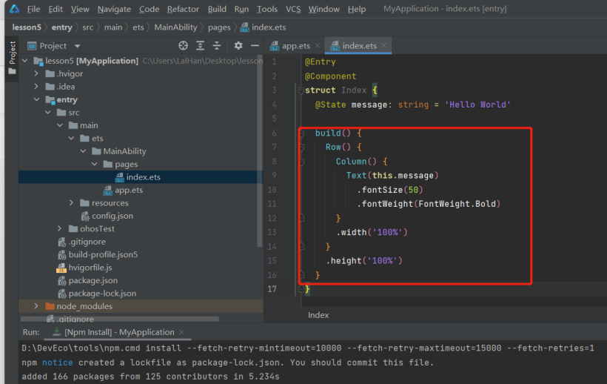Collapse the entry module folder
Screen dimensions: 607x384
coord(36,99)
